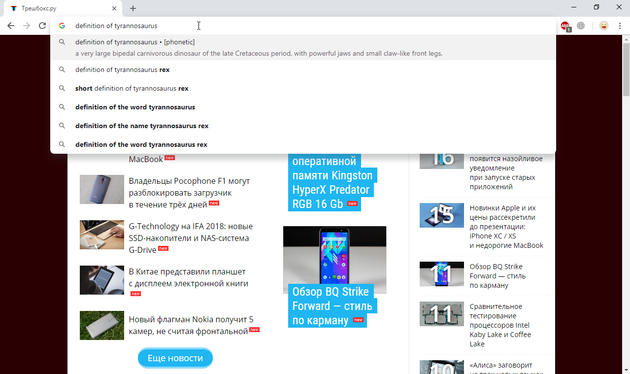Choose suggestion 'definition of tyrannosaurus rex'
This screenshot has width=630, height=374.
[303, 69]
